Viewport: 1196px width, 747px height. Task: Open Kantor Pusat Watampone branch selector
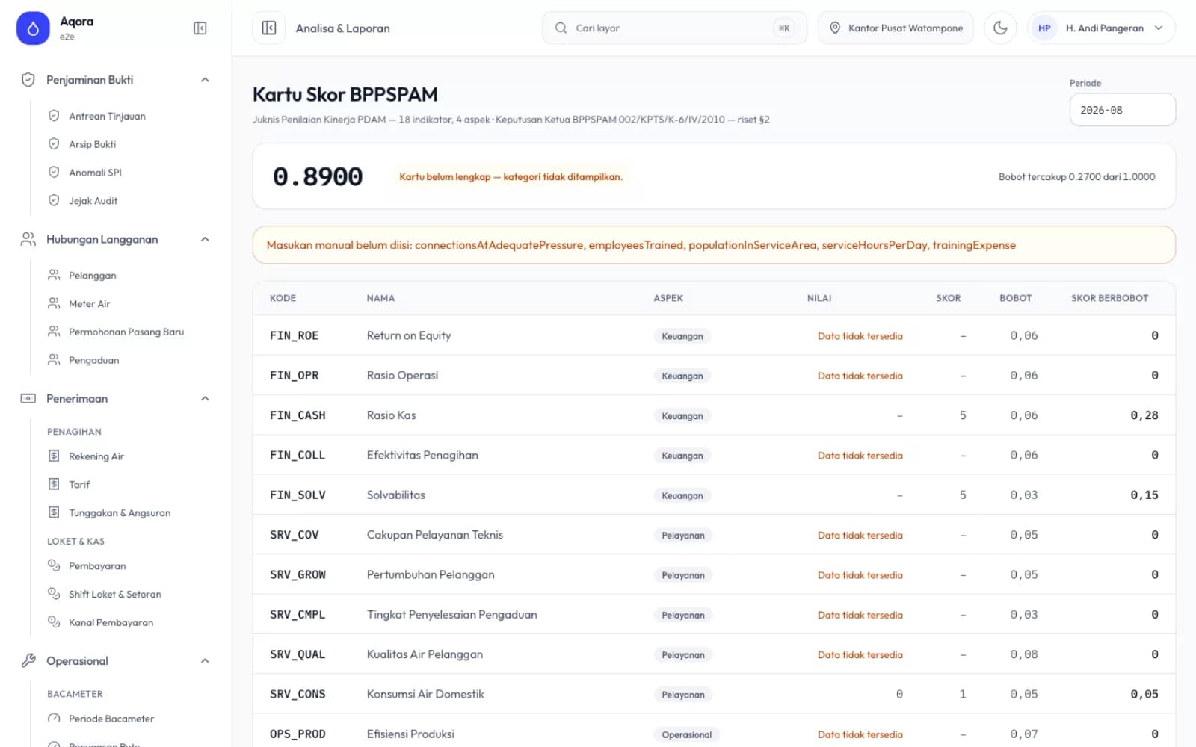click(x=896, y=28)
